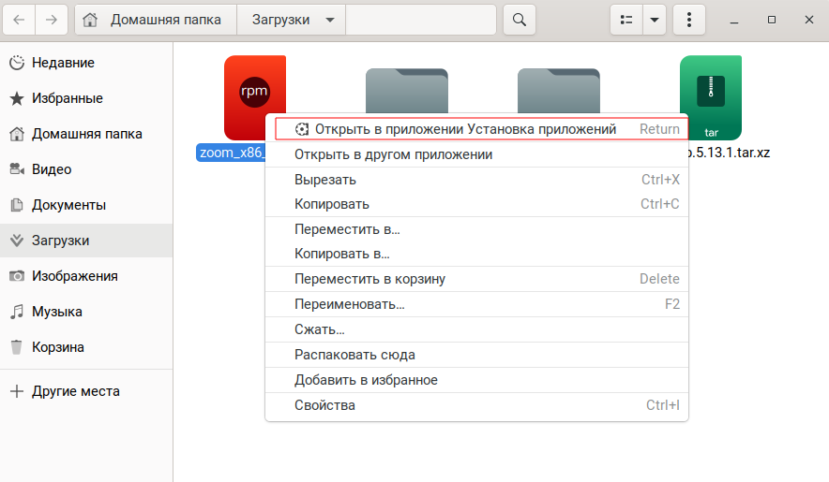Screen dimensions: 829x482
Task: Select Копировать from context menu
Action: (332, 204)
